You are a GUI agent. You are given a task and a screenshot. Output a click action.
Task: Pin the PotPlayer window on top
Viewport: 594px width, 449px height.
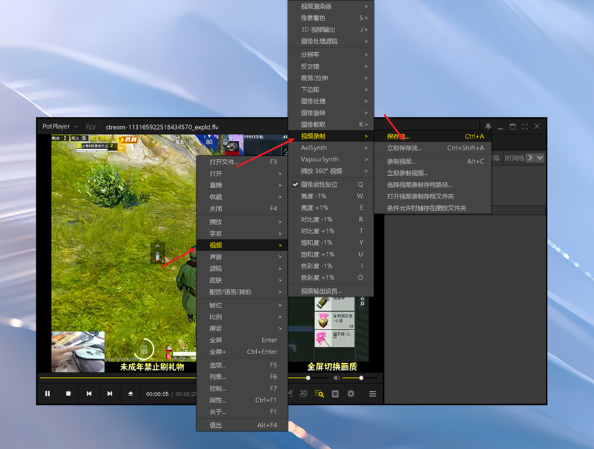tap(488, 126)
